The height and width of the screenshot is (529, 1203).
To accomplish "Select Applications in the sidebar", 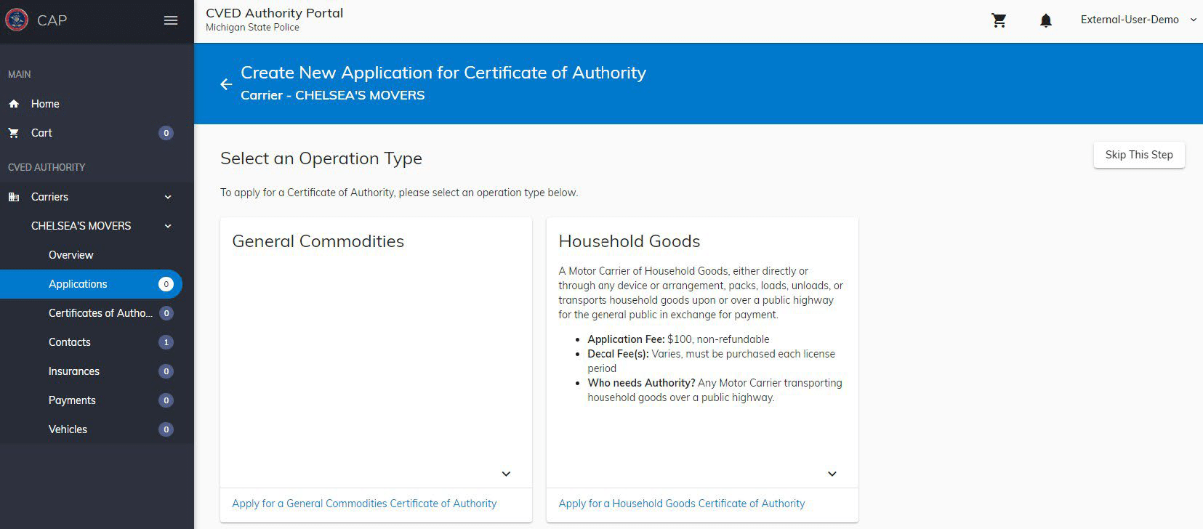I will point(91,284).
